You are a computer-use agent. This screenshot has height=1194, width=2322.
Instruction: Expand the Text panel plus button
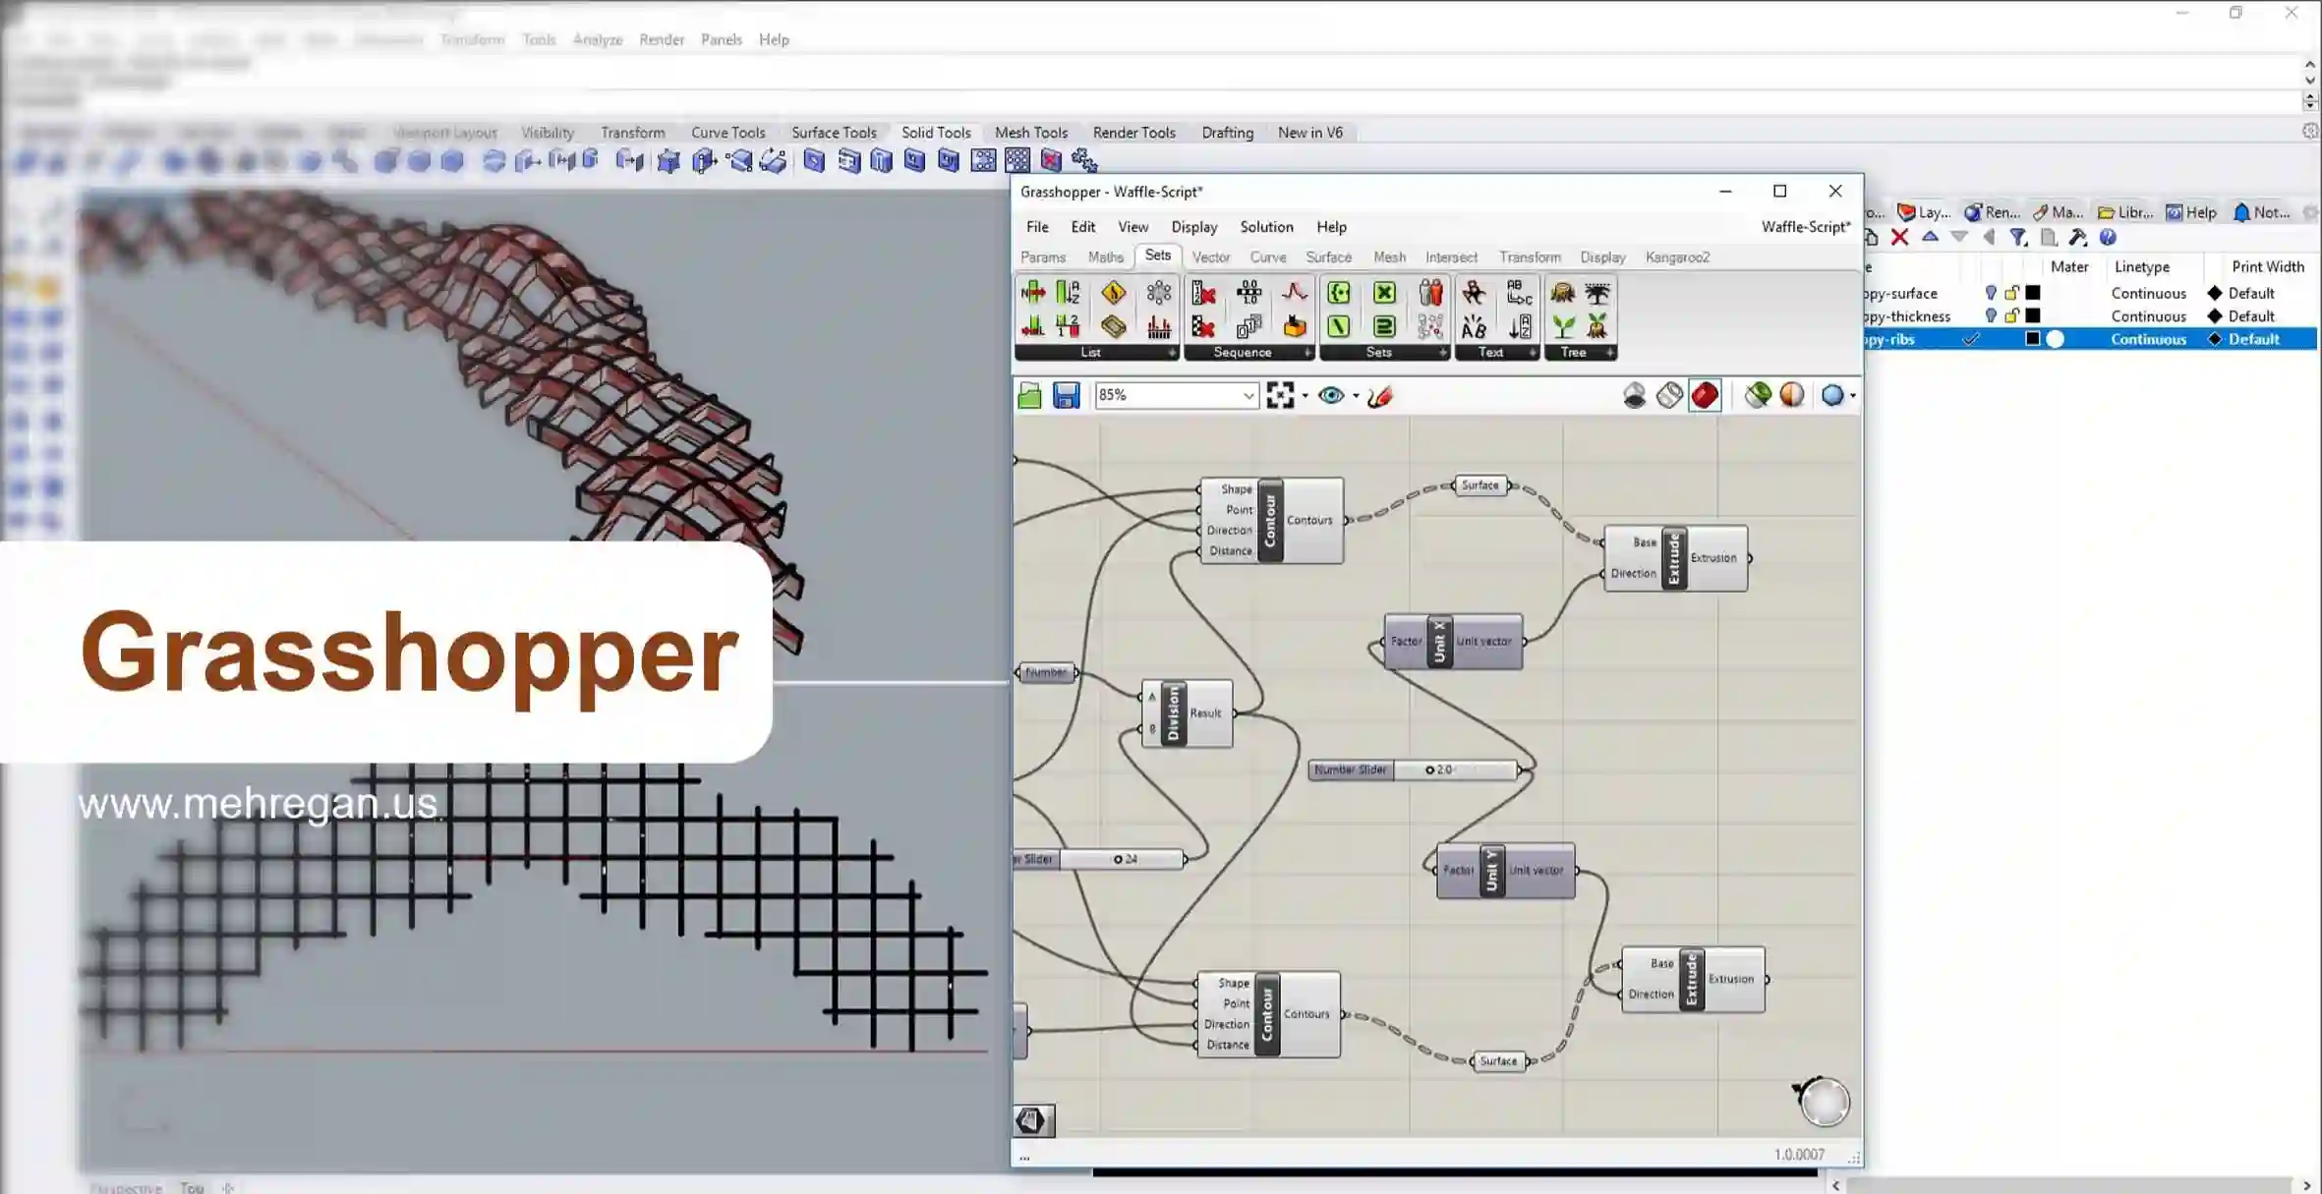(x=1533, y=353)
